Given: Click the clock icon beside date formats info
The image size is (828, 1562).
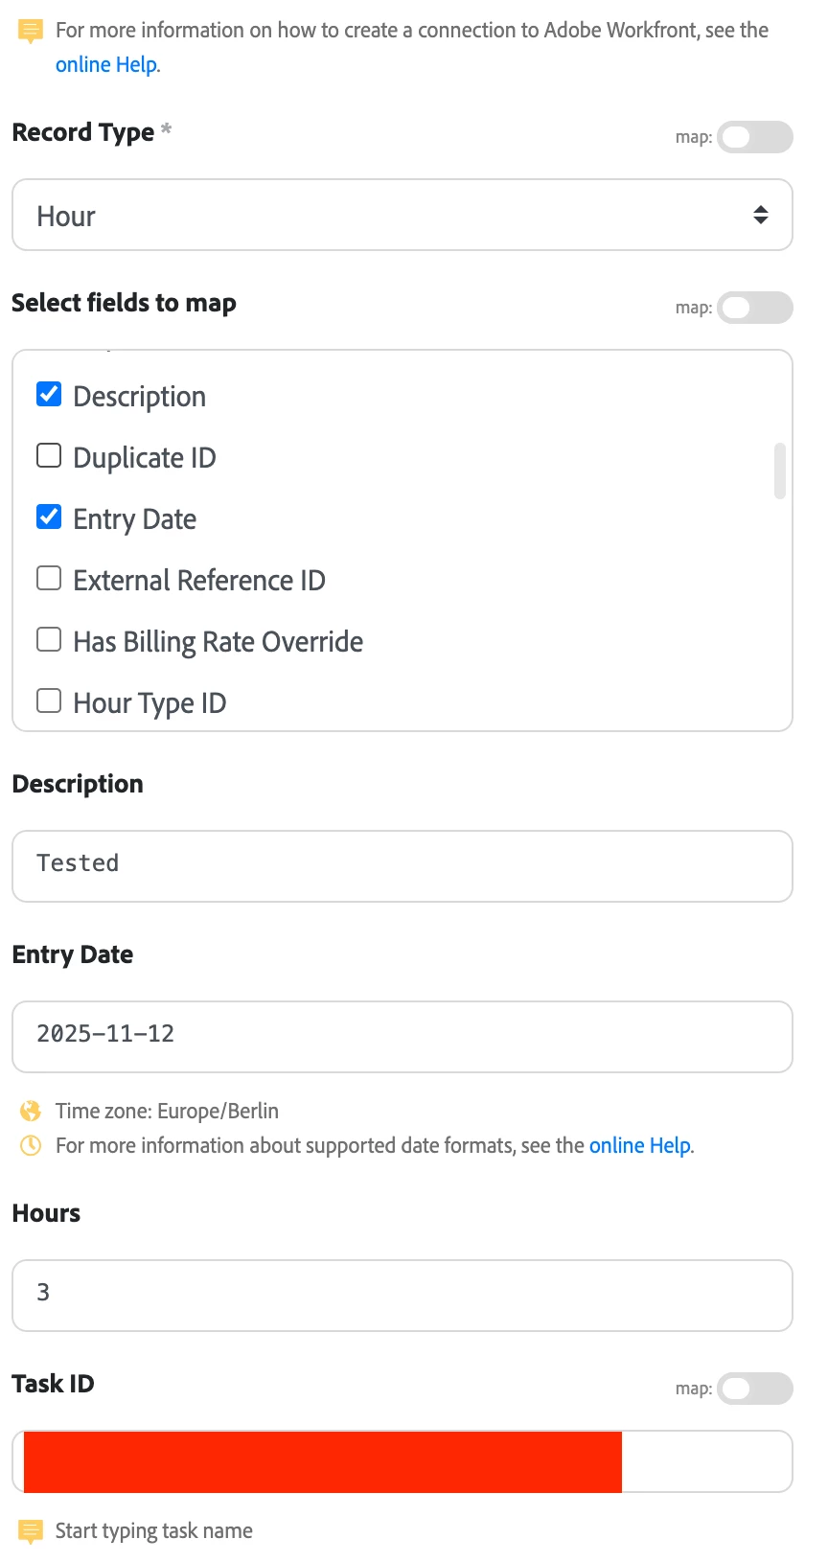Looking at the screenshot, I should coord(31,1145).
